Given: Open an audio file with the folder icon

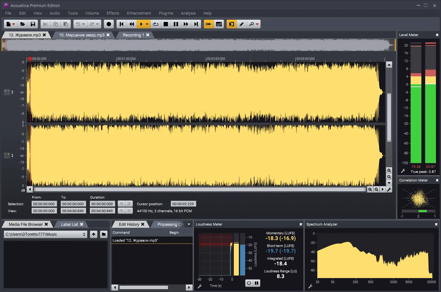Looking at the screenshot, I should (22, 24).
